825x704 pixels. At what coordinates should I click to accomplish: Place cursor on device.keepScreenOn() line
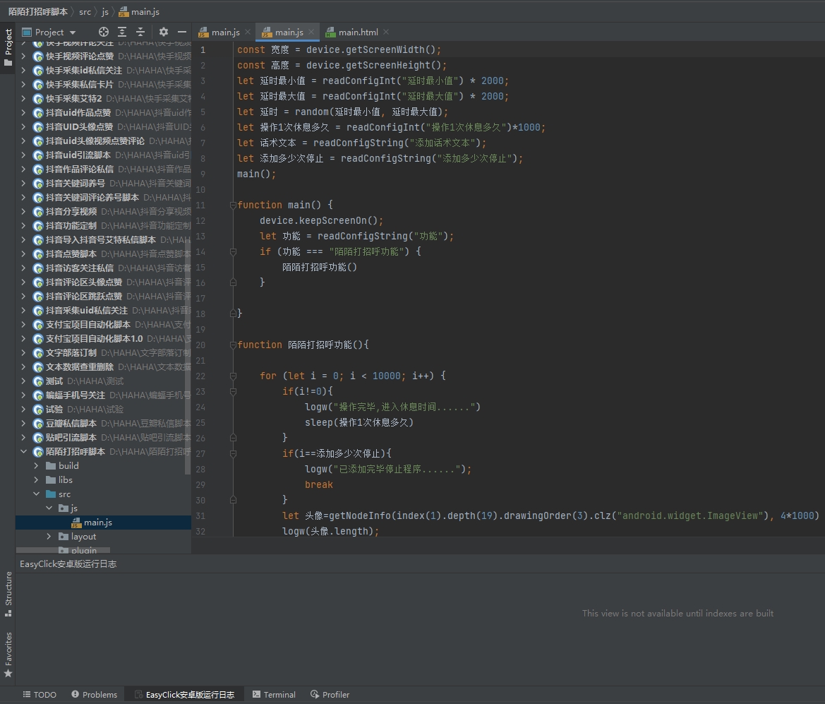[321, 220]
